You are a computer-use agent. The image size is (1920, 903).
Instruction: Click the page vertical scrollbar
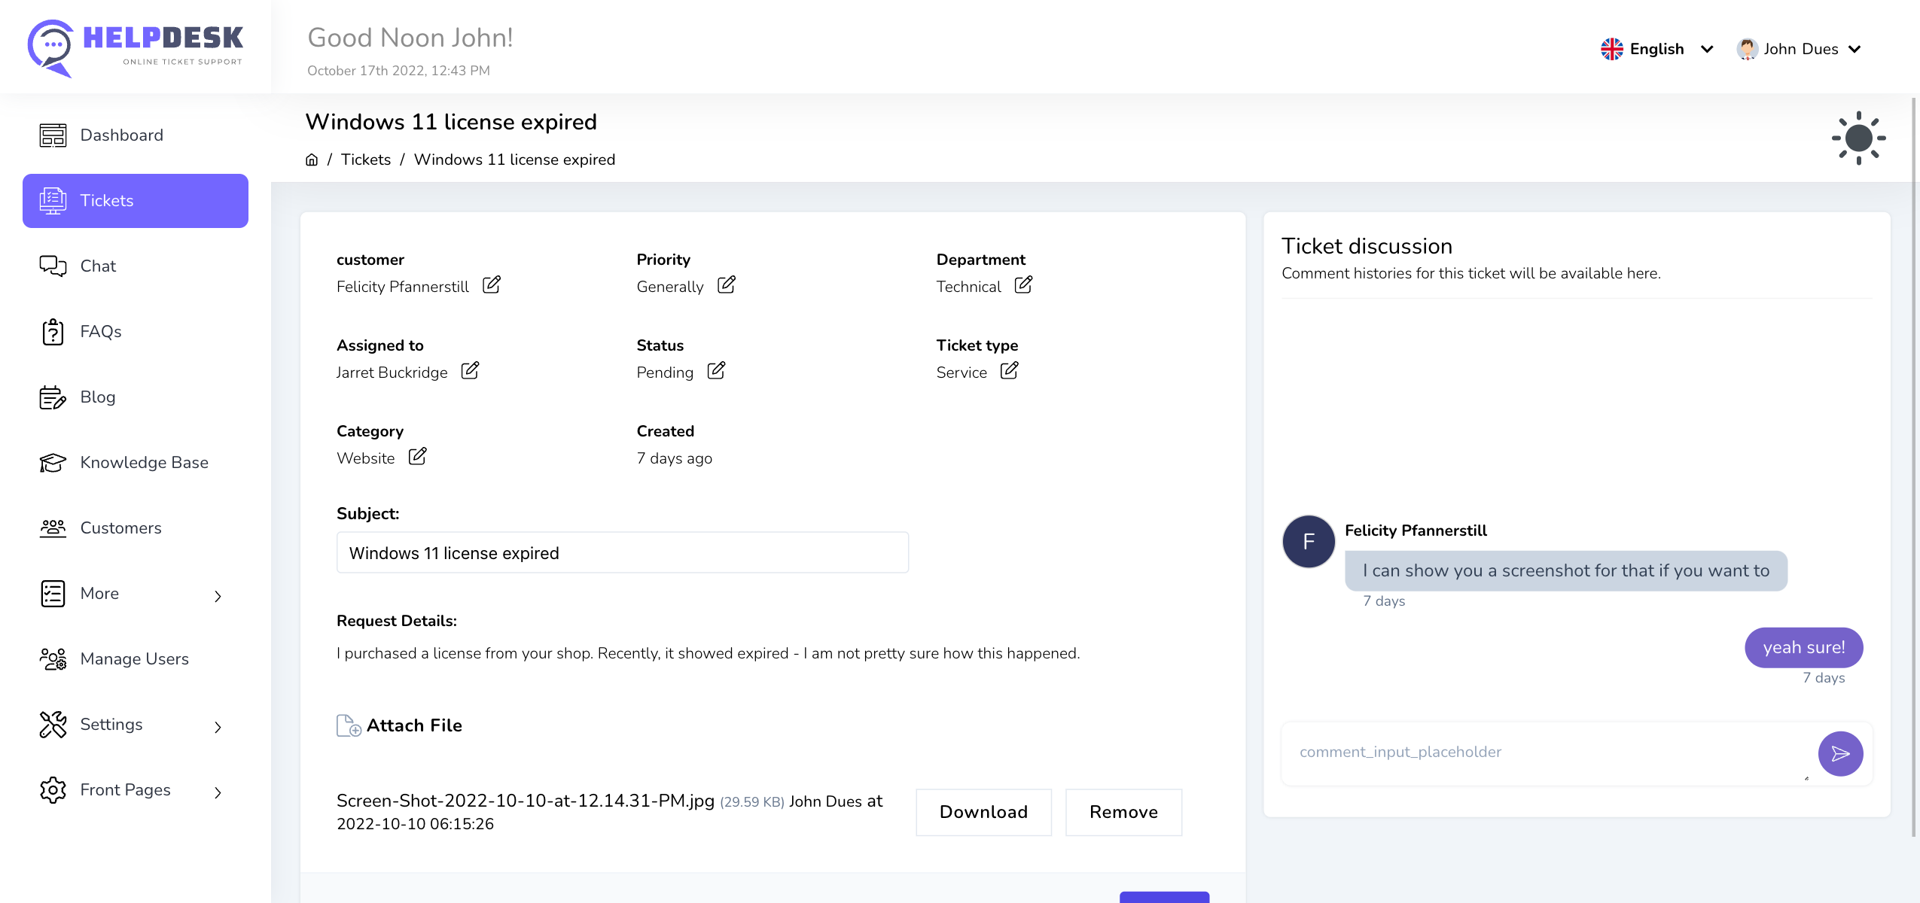[1914, 467]
